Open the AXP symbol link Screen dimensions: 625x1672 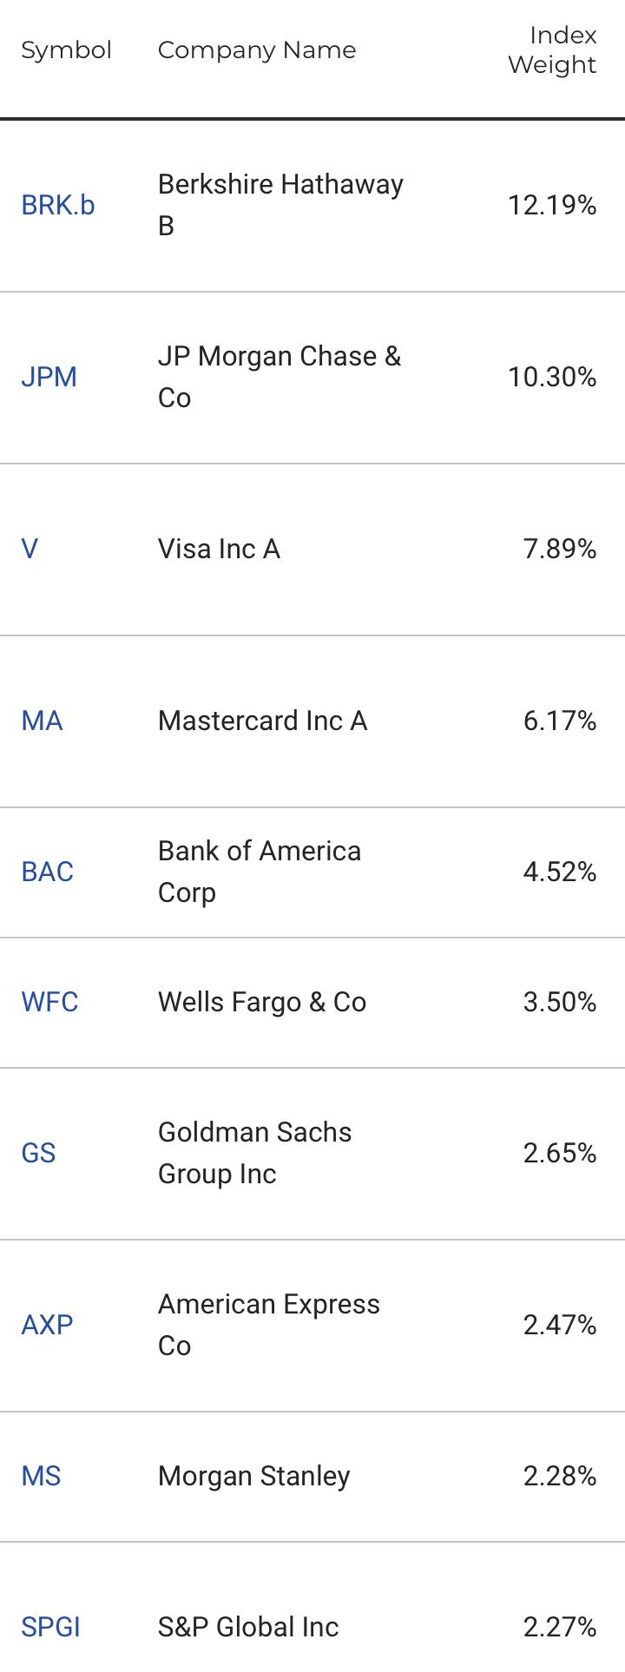click(47, 1326)
